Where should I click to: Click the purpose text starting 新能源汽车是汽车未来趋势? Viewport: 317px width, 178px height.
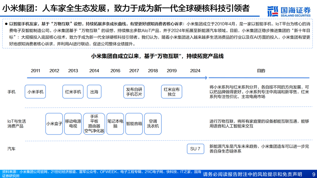(x=259, y=149)
